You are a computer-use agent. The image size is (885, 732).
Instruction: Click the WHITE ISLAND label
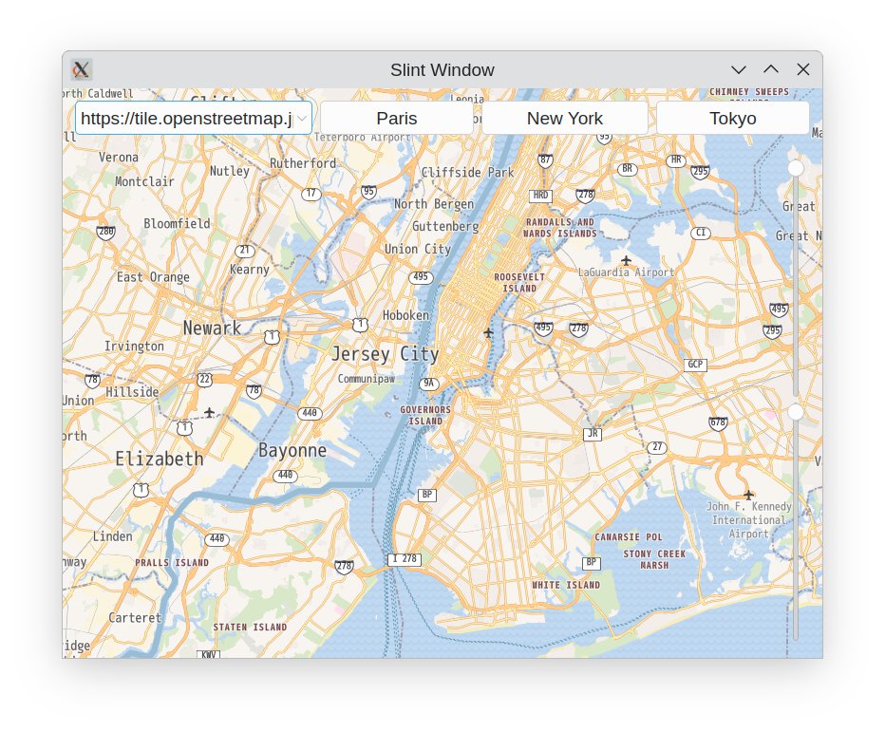coord(566,585)
